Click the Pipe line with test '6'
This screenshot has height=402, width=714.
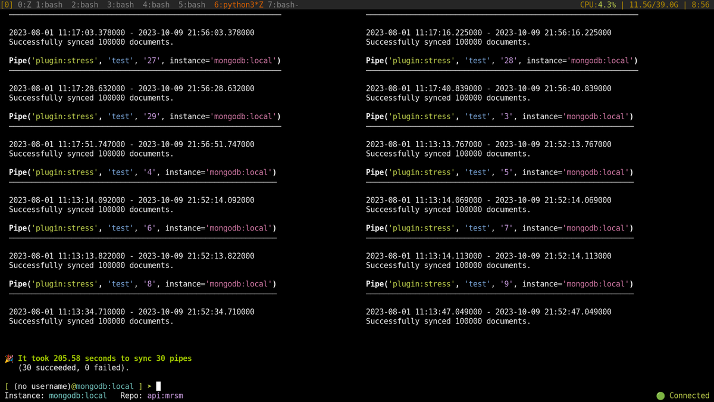(x=143, y=228)
